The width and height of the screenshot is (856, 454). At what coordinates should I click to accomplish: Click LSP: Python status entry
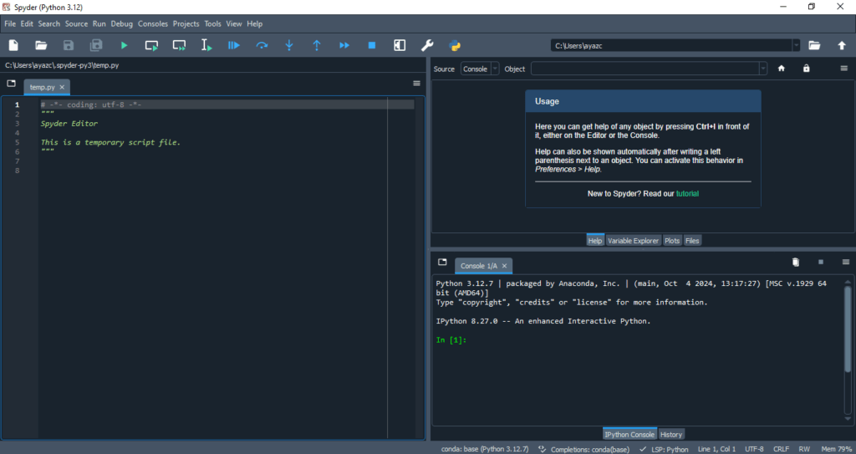coord(664,449)
